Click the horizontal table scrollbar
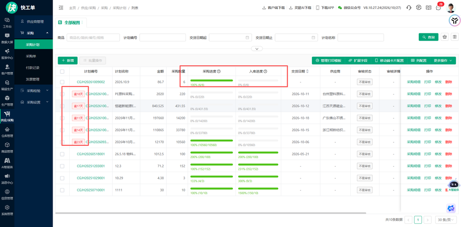Image resolution: width=461 pixels, height=227 pixels. click(x=211, y=213)
